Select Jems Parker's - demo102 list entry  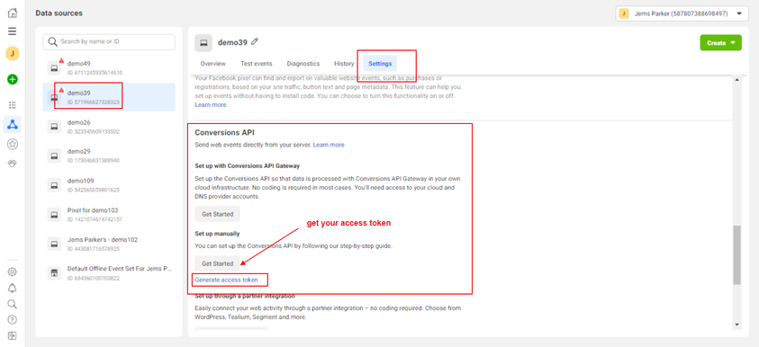(109, 244)
